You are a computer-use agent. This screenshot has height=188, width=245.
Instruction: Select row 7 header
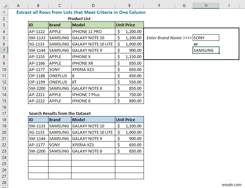[x=4, y=50]
